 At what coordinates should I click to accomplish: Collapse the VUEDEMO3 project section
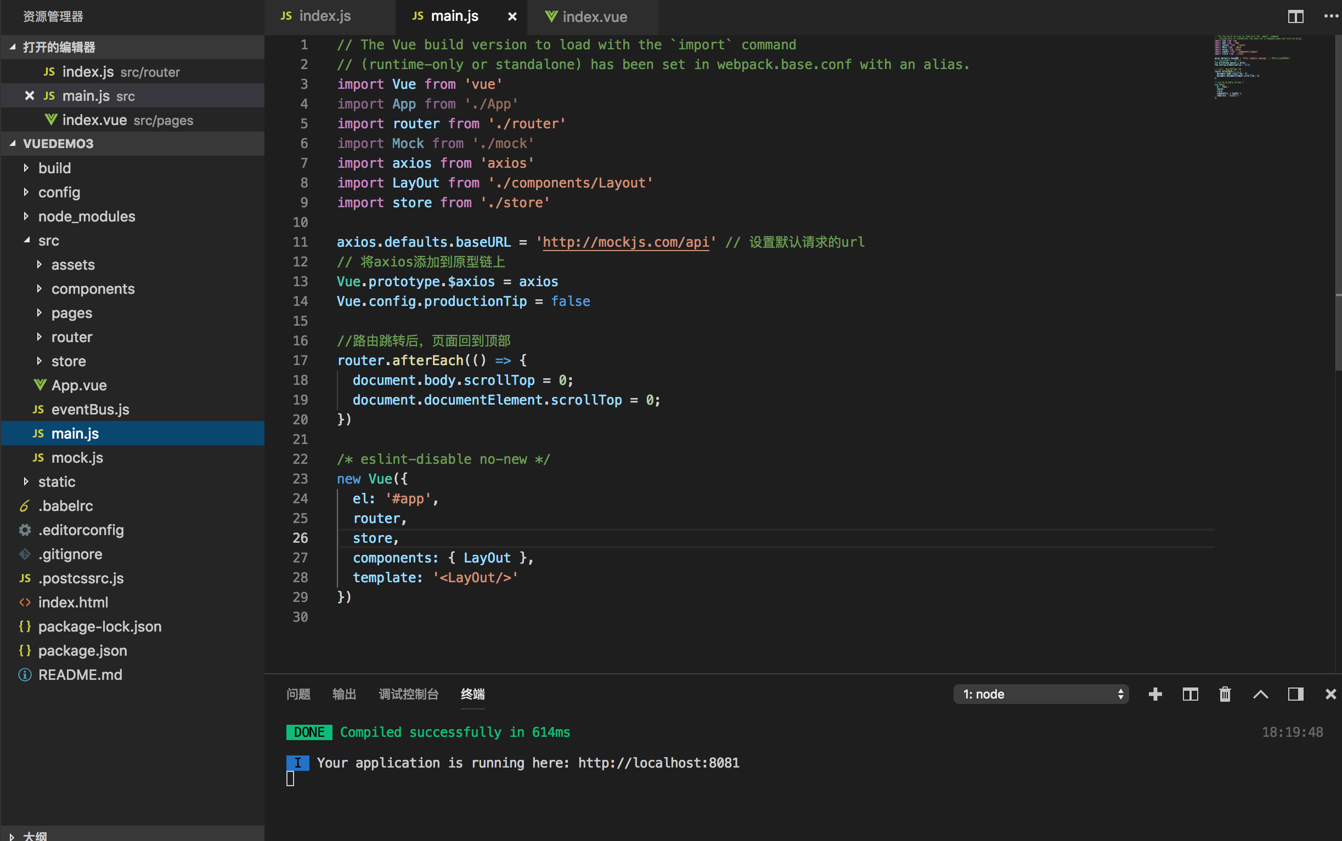(12, 144)
